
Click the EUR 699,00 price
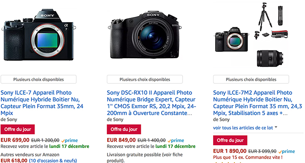pos(15,140)
